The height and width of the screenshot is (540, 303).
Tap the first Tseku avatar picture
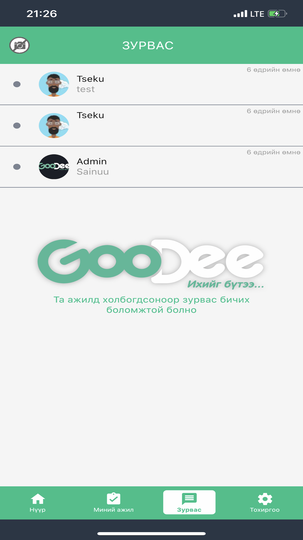pos(54,84)
